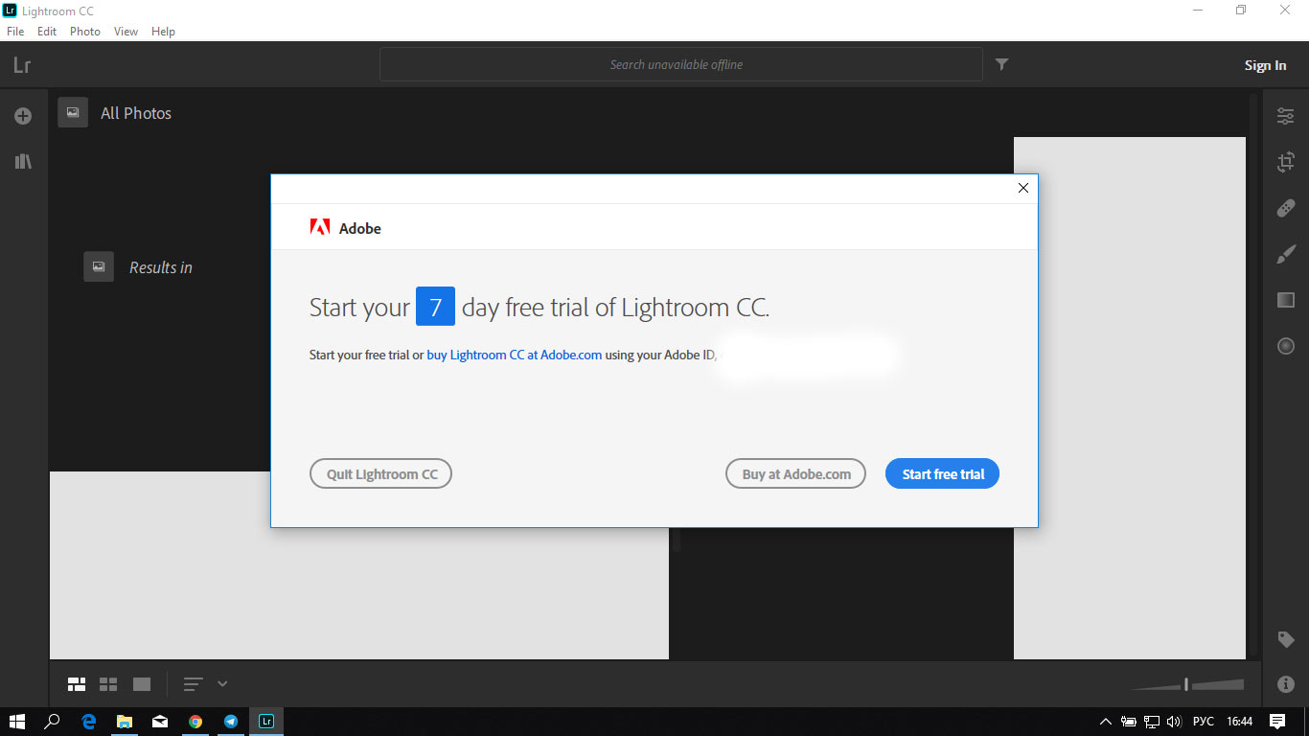The height and width of the screenshot is (736, 1309).
Task: Open Mail app from taskbar
Action: pos(160,722)
